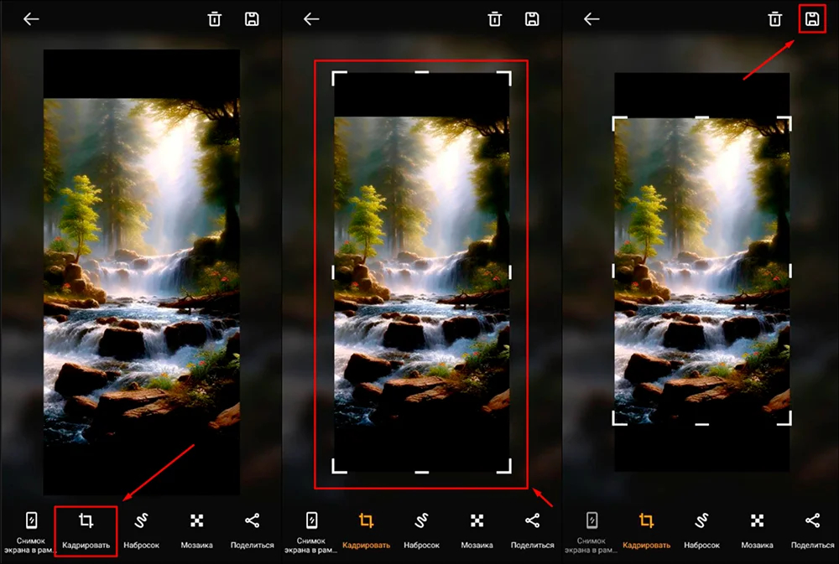
Task: Tap top-center crop edge handle in third screen
Action: (x=701, y=117)
